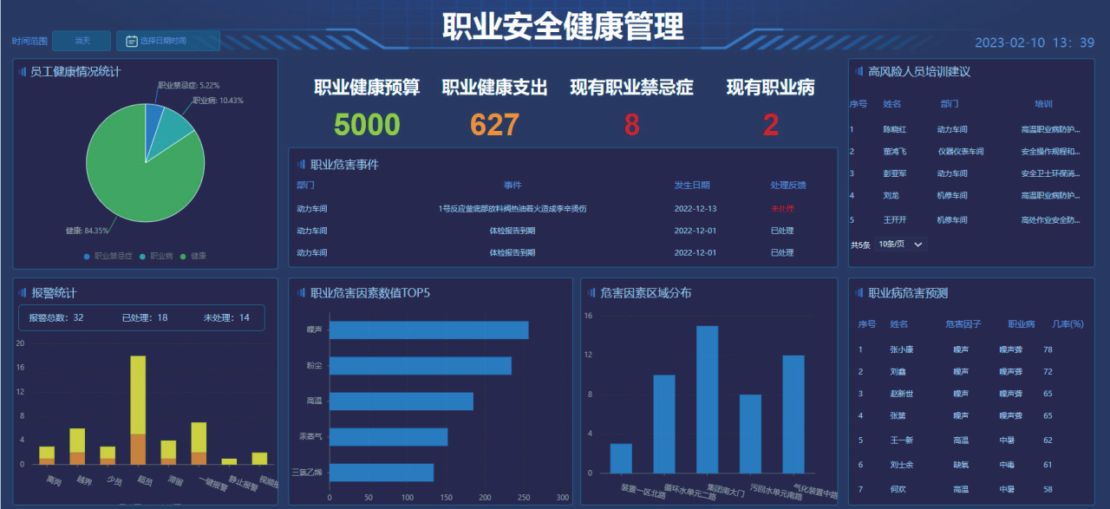Click icon beside 报警统计 title
The width and height of the screenshot is (1110, 509).
coord(22,293)
